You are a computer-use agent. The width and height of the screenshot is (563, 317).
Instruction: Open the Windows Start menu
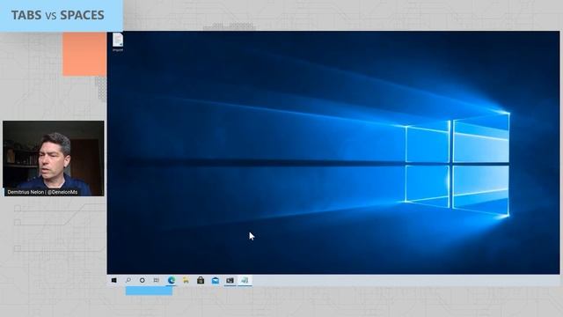point(113,280)
